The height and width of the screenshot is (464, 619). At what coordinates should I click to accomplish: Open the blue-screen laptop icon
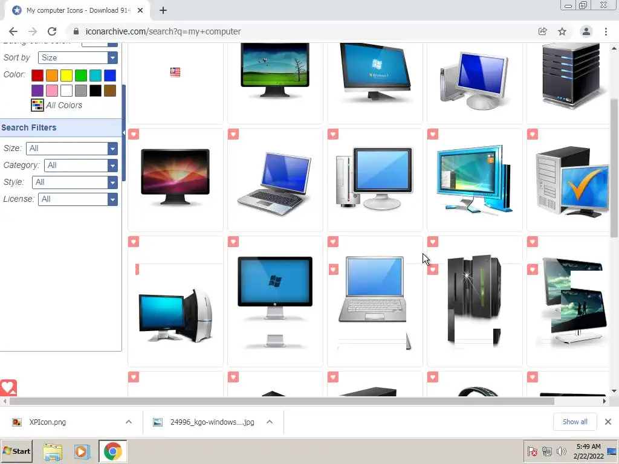[x=275, y=184]
